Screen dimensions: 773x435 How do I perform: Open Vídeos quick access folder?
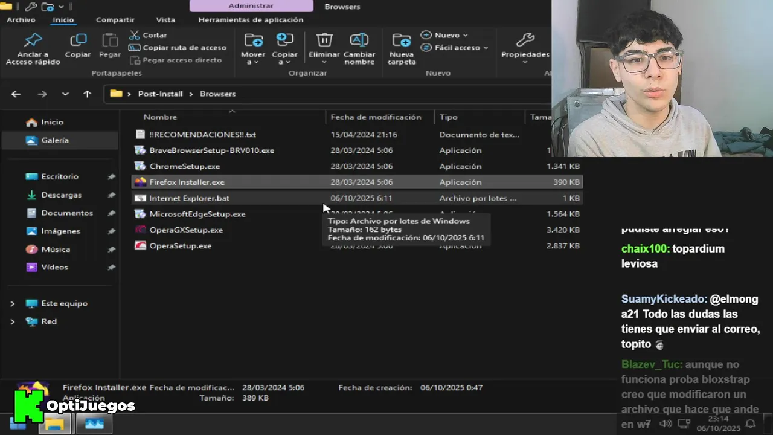pyautogui.click(x=54, y=267)
